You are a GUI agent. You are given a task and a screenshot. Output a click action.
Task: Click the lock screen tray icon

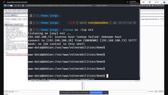point(153,6)
